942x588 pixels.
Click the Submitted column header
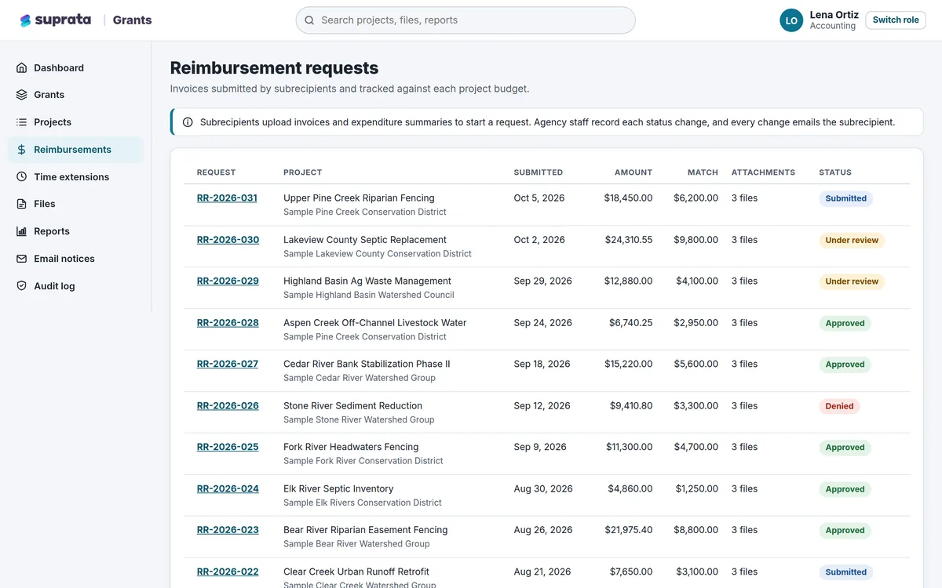point(538,172)
